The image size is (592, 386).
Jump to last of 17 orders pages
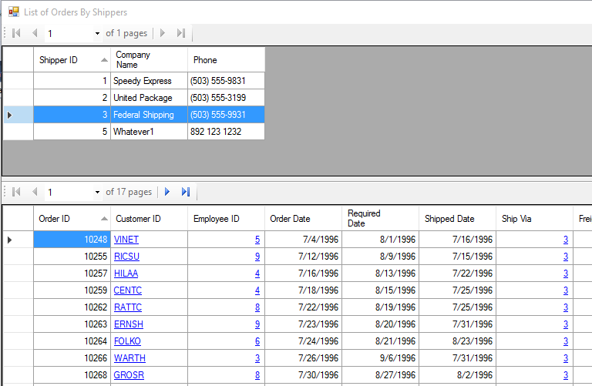pyautogui.click(x=185, y=192)
